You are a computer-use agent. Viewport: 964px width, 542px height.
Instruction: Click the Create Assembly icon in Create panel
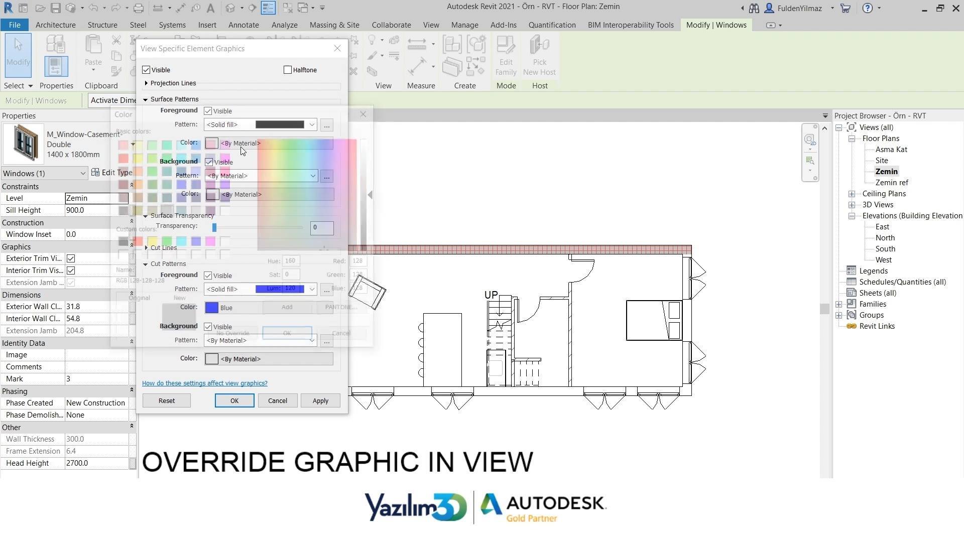click(452, 44)
